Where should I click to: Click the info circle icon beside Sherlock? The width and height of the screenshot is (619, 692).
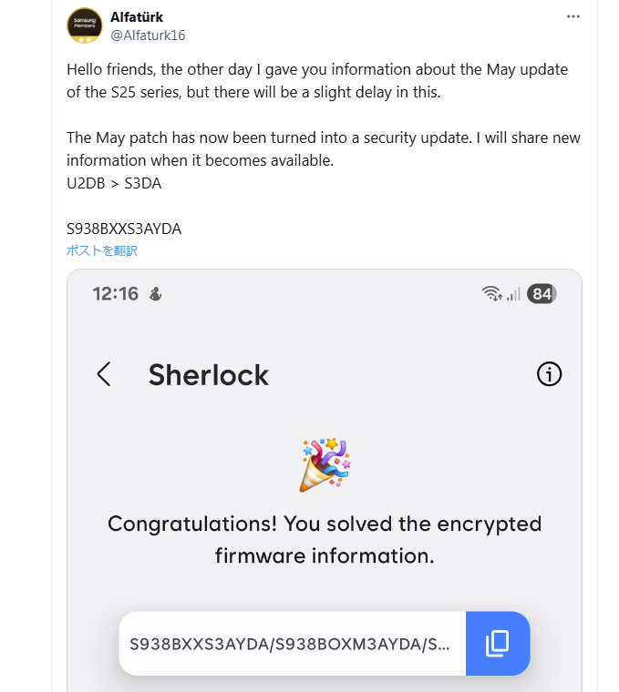(549, 374)
